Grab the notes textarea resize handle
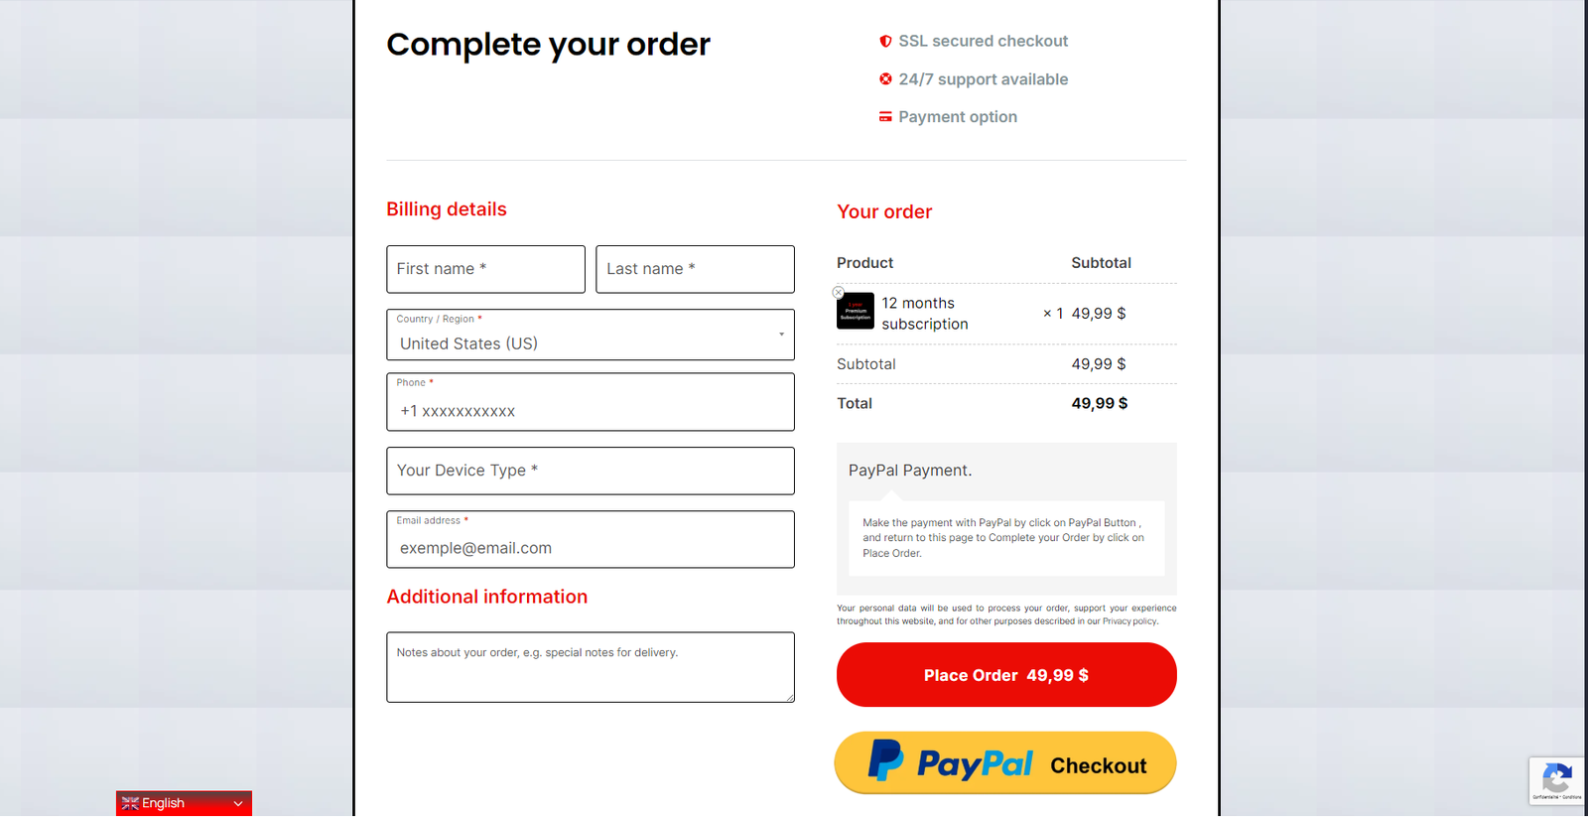 pos(790,698)
